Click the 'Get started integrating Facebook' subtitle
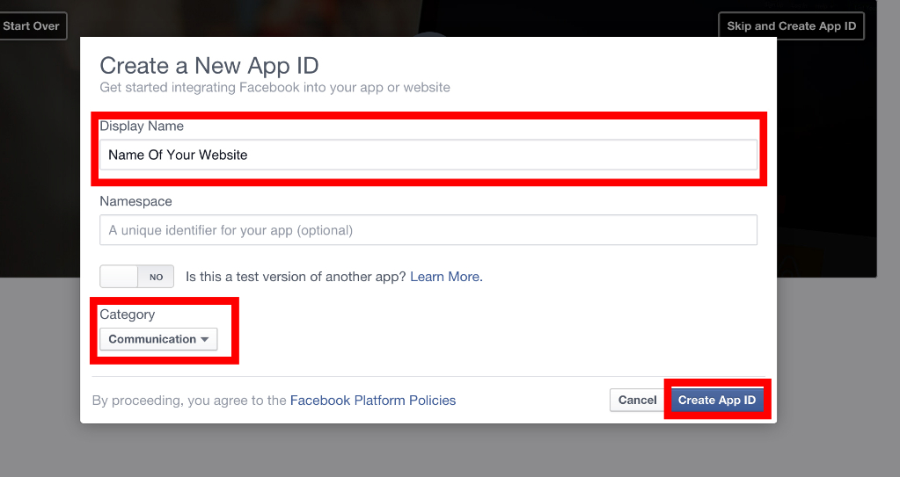Viewport: 900px width, 477px height. (x=274, y=88)
